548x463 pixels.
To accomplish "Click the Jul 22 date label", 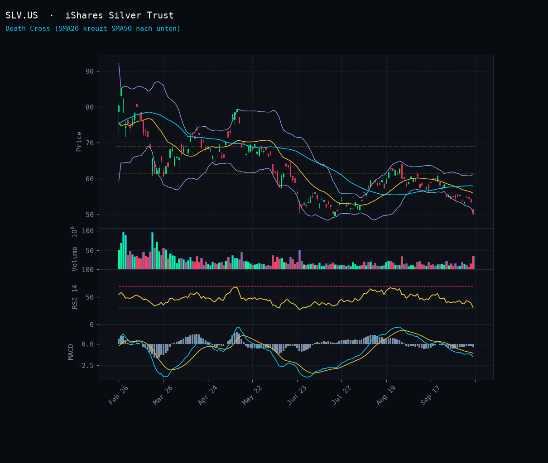I will pos(341,396).
